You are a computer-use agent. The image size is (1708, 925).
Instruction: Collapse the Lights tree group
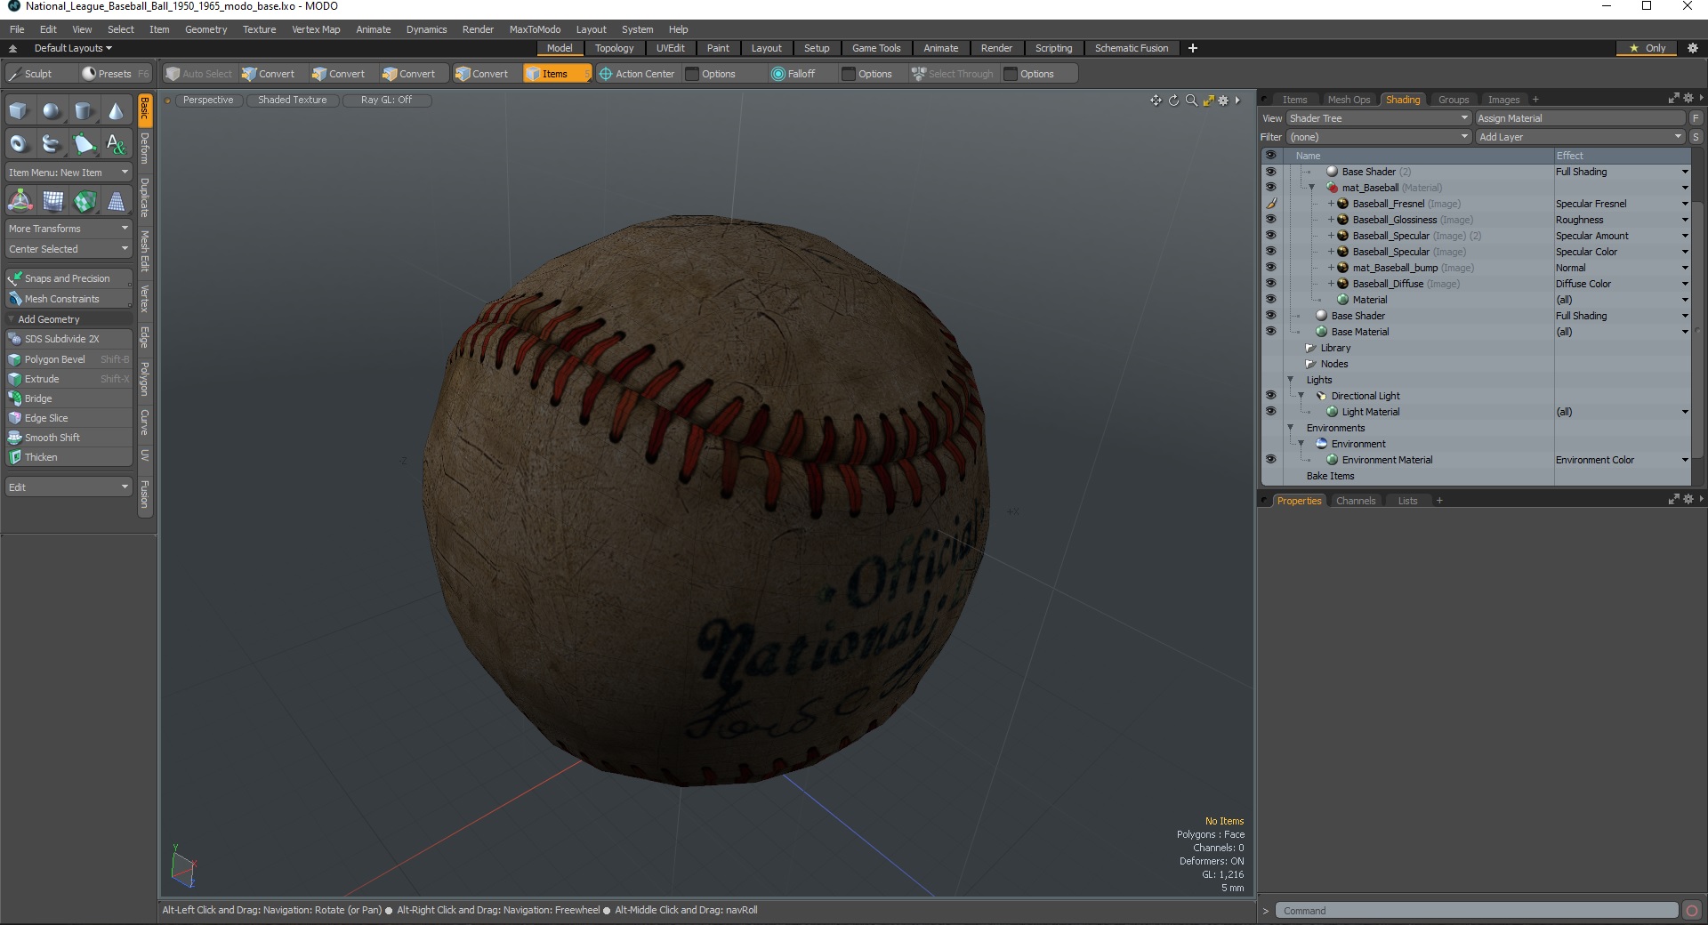1291,380
